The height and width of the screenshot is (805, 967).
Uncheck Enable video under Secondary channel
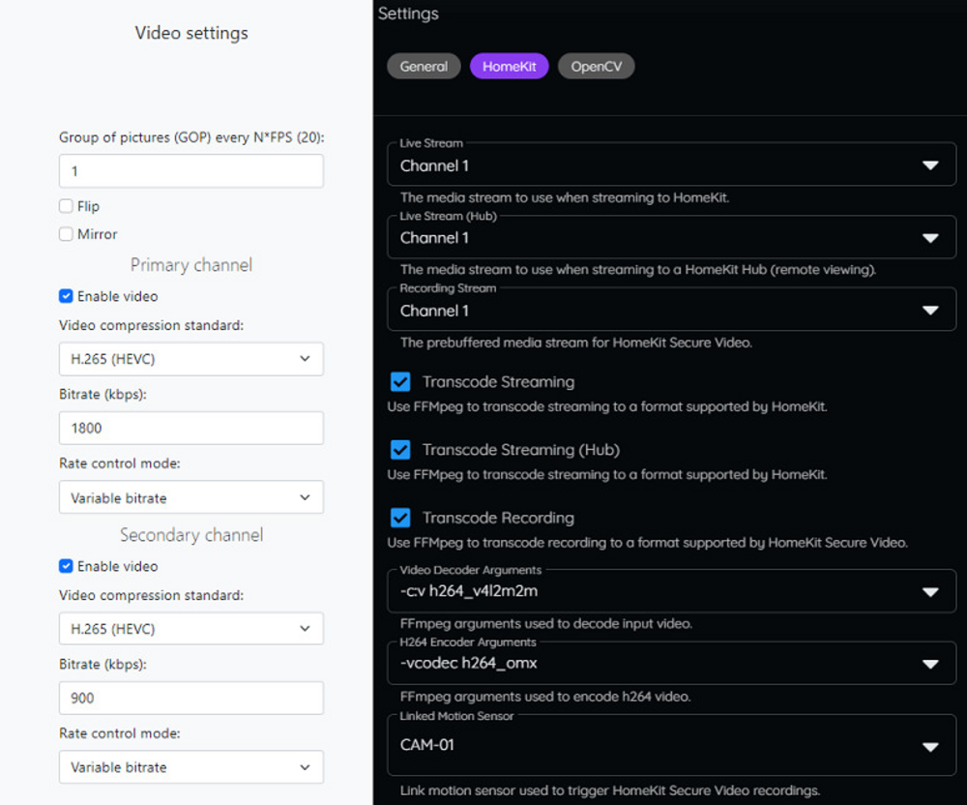tap(66, 566)
